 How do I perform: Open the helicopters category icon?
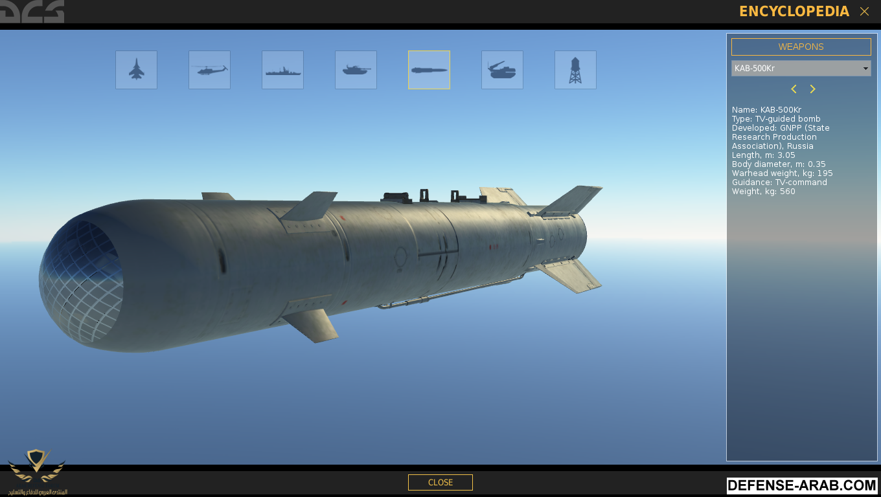click(209, 70)
